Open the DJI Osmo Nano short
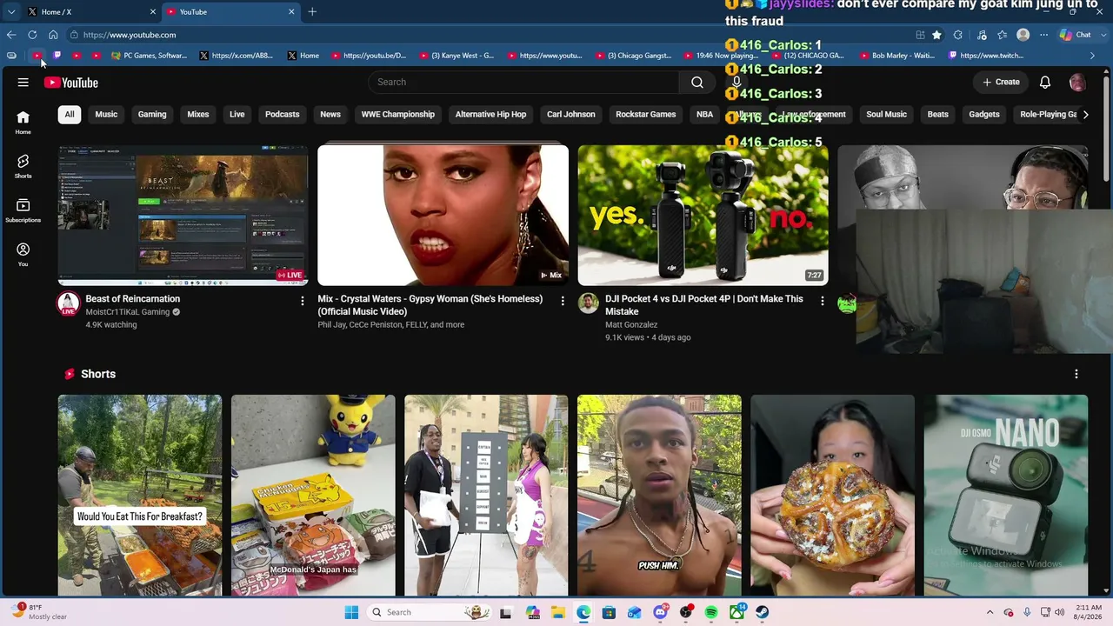Screen dimensions: 1113x626 click(x=1006, y=496)
